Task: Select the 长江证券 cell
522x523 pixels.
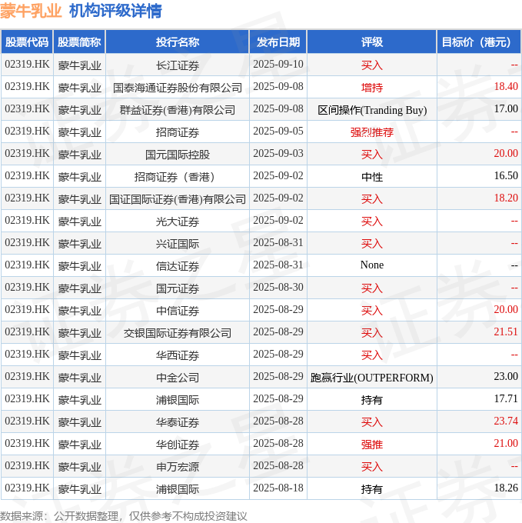Action: click(x=178, y=65)
